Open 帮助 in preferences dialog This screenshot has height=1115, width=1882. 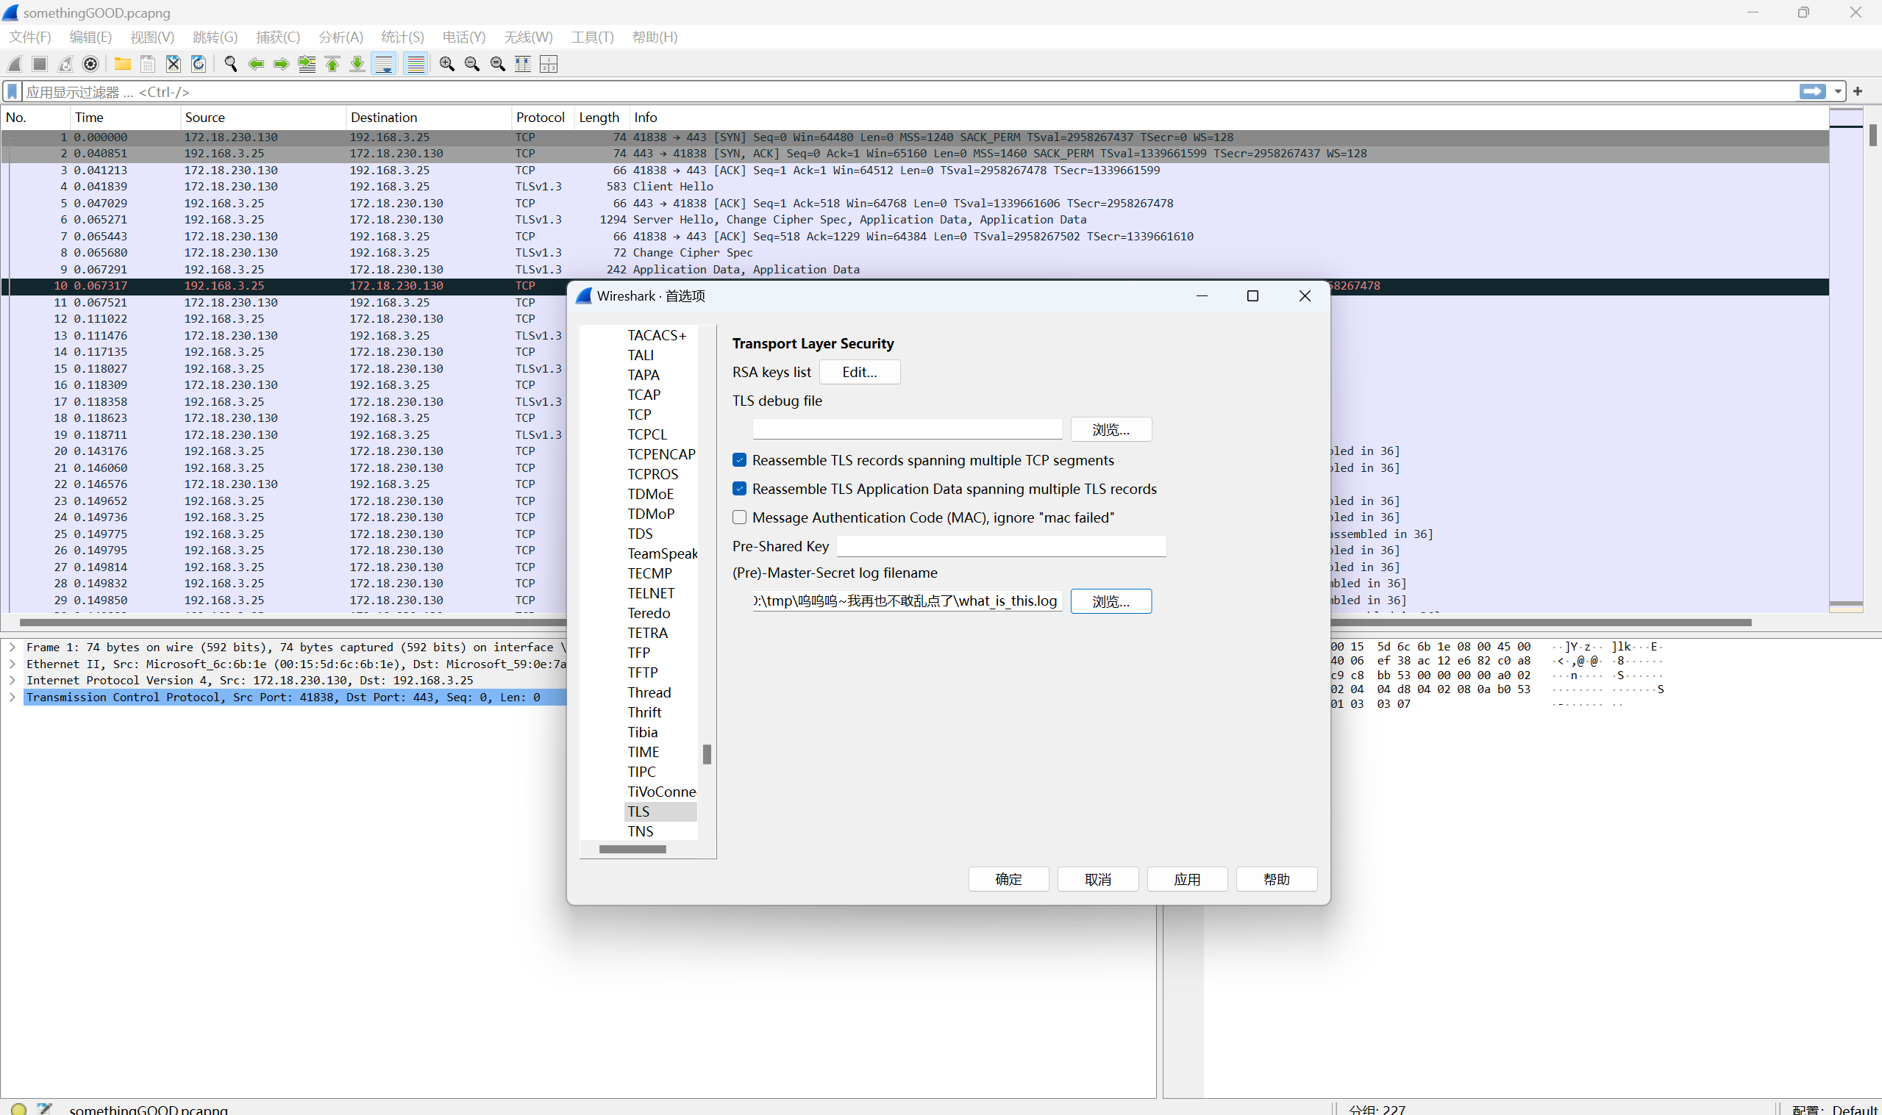coord(1276,879)
